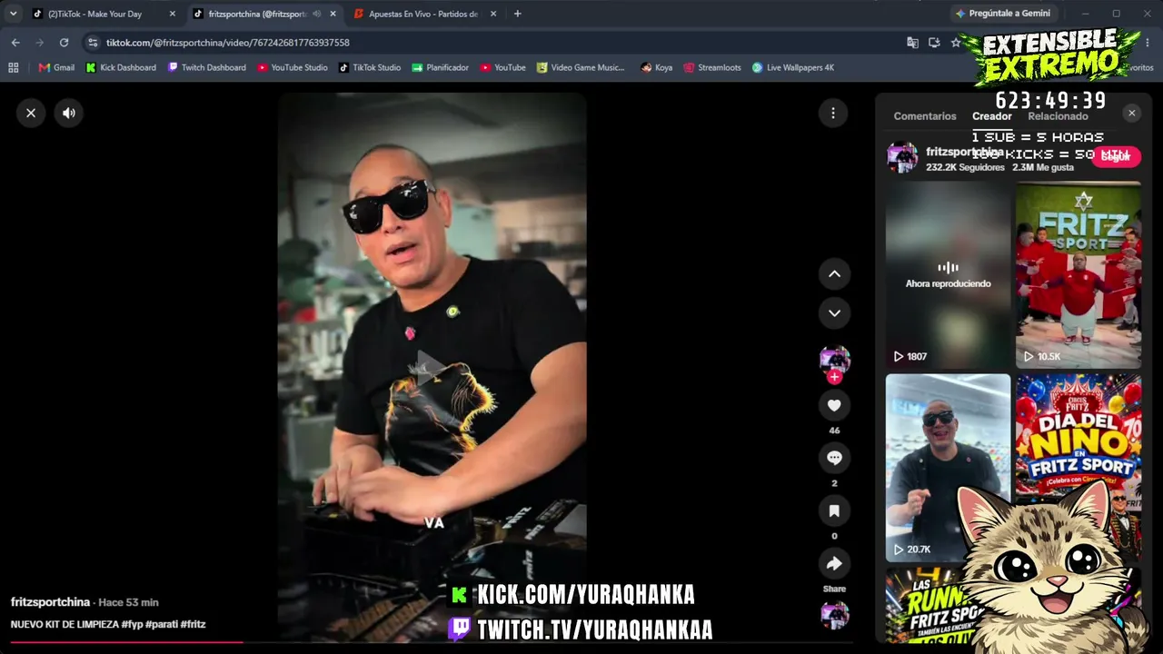Viewport: 1163px width, 654px height.
Task: View site information icon in address bar
Action: pyautogui.click(x=92, y=43)
